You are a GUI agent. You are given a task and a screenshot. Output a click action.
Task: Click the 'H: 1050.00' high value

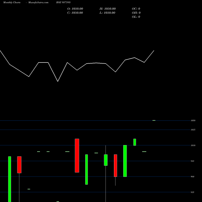[107, 9]
